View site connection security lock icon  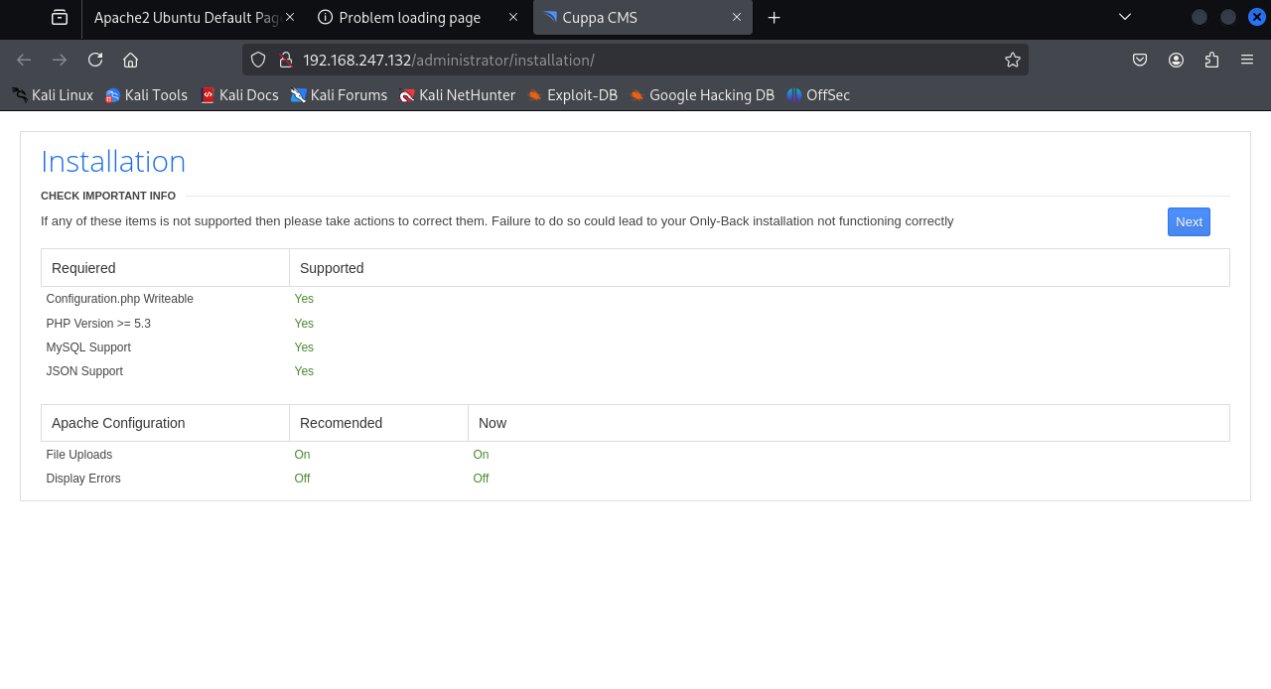pos(285,60)
